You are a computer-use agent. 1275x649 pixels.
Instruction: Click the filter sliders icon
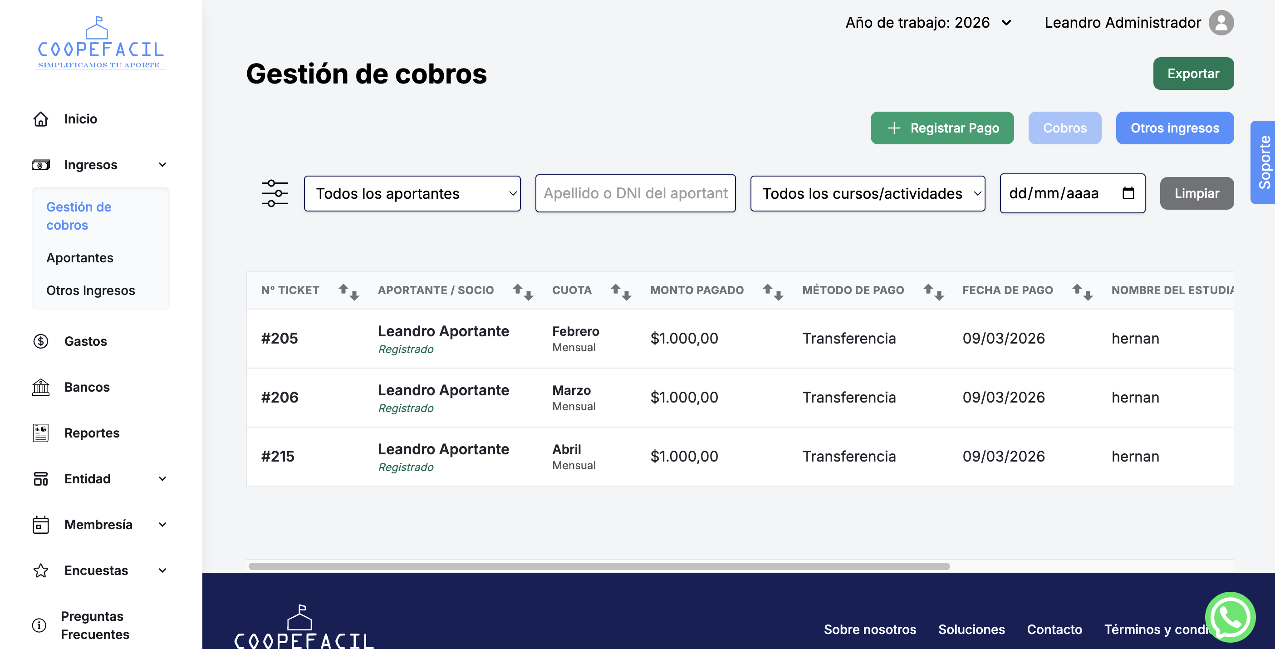[275, 193]
